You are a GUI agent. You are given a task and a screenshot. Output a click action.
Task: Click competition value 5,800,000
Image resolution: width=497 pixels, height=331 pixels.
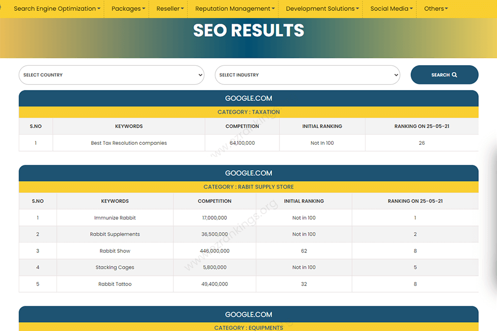pos(214,267)
